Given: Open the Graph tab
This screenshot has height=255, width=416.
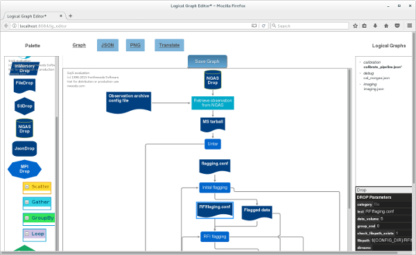Looking at the screenshot, I should (x=79, y=45).
